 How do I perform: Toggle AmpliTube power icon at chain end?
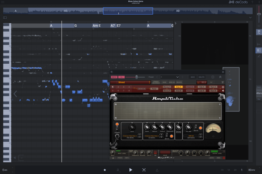click(223, 87)
